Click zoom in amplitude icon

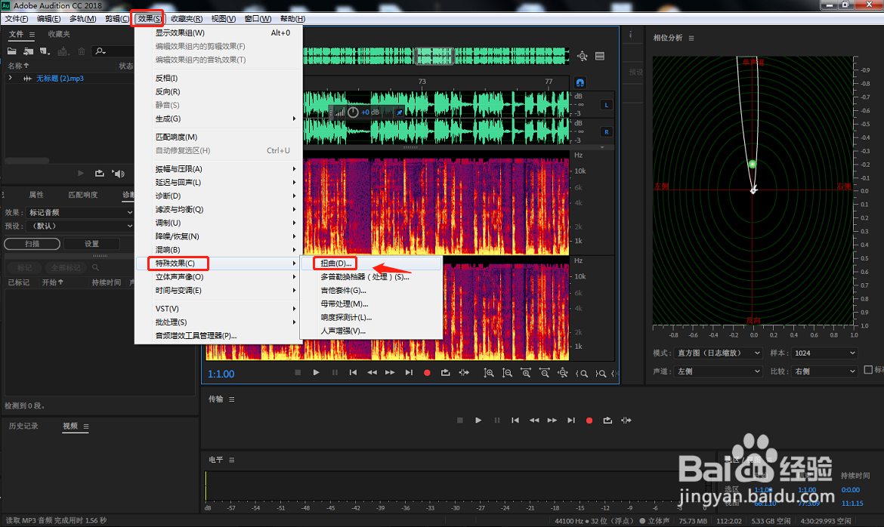click(x=489, y=372)
